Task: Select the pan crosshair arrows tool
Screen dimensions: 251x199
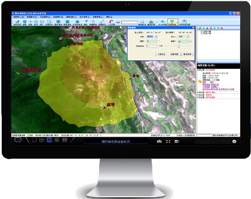Action: click(x=30, y=22)
